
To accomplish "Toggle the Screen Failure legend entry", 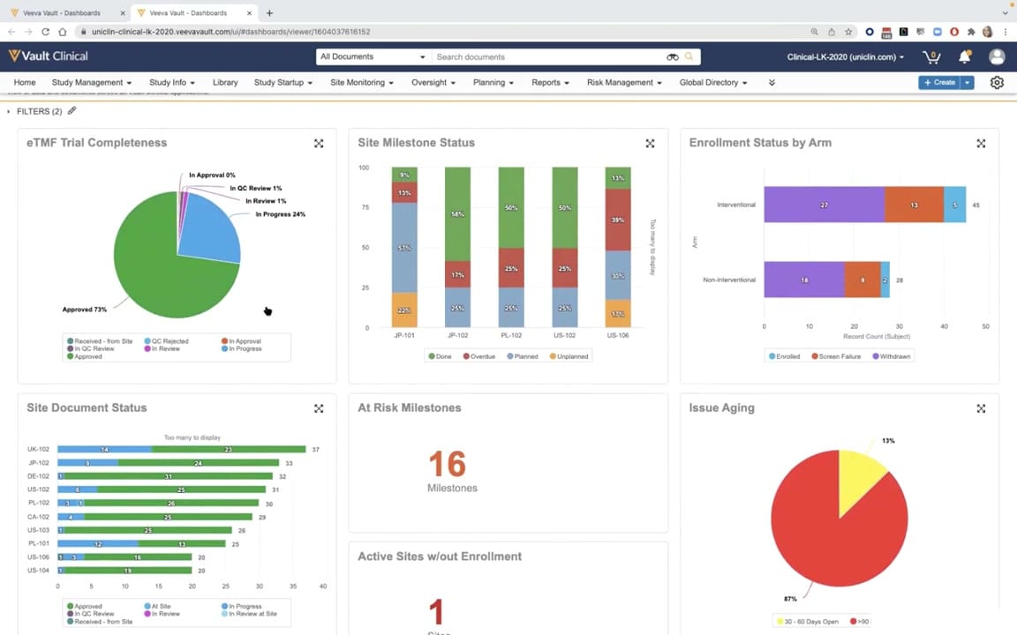I will 836,356.
